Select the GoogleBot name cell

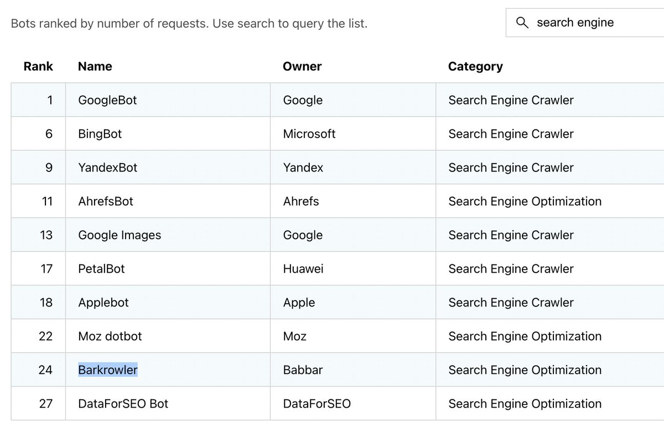(168, 100)
